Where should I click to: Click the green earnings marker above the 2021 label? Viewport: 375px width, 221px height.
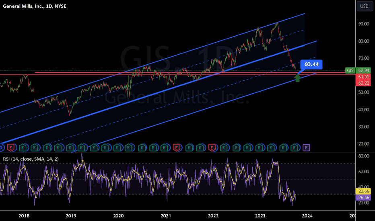(164, 147)
